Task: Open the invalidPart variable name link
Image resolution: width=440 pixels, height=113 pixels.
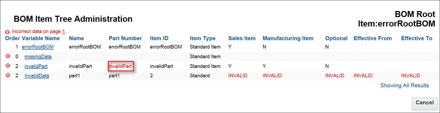Action: point(36,66)
